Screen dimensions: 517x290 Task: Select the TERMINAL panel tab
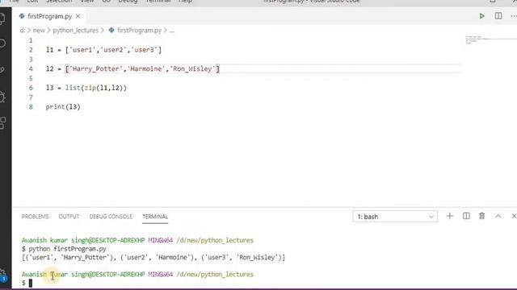coord(155,217)
